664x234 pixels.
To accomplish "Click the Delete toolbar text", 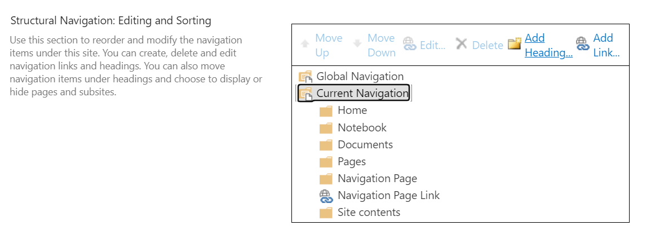I will click(488, 45).
